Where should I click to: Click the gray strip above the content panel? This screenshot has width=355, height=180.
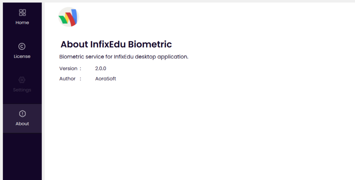point(198,1)
